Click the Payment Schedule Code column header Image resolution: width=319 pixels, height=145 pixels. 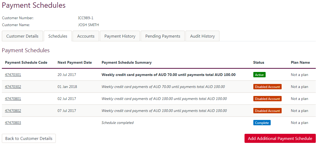pos(26,63)
